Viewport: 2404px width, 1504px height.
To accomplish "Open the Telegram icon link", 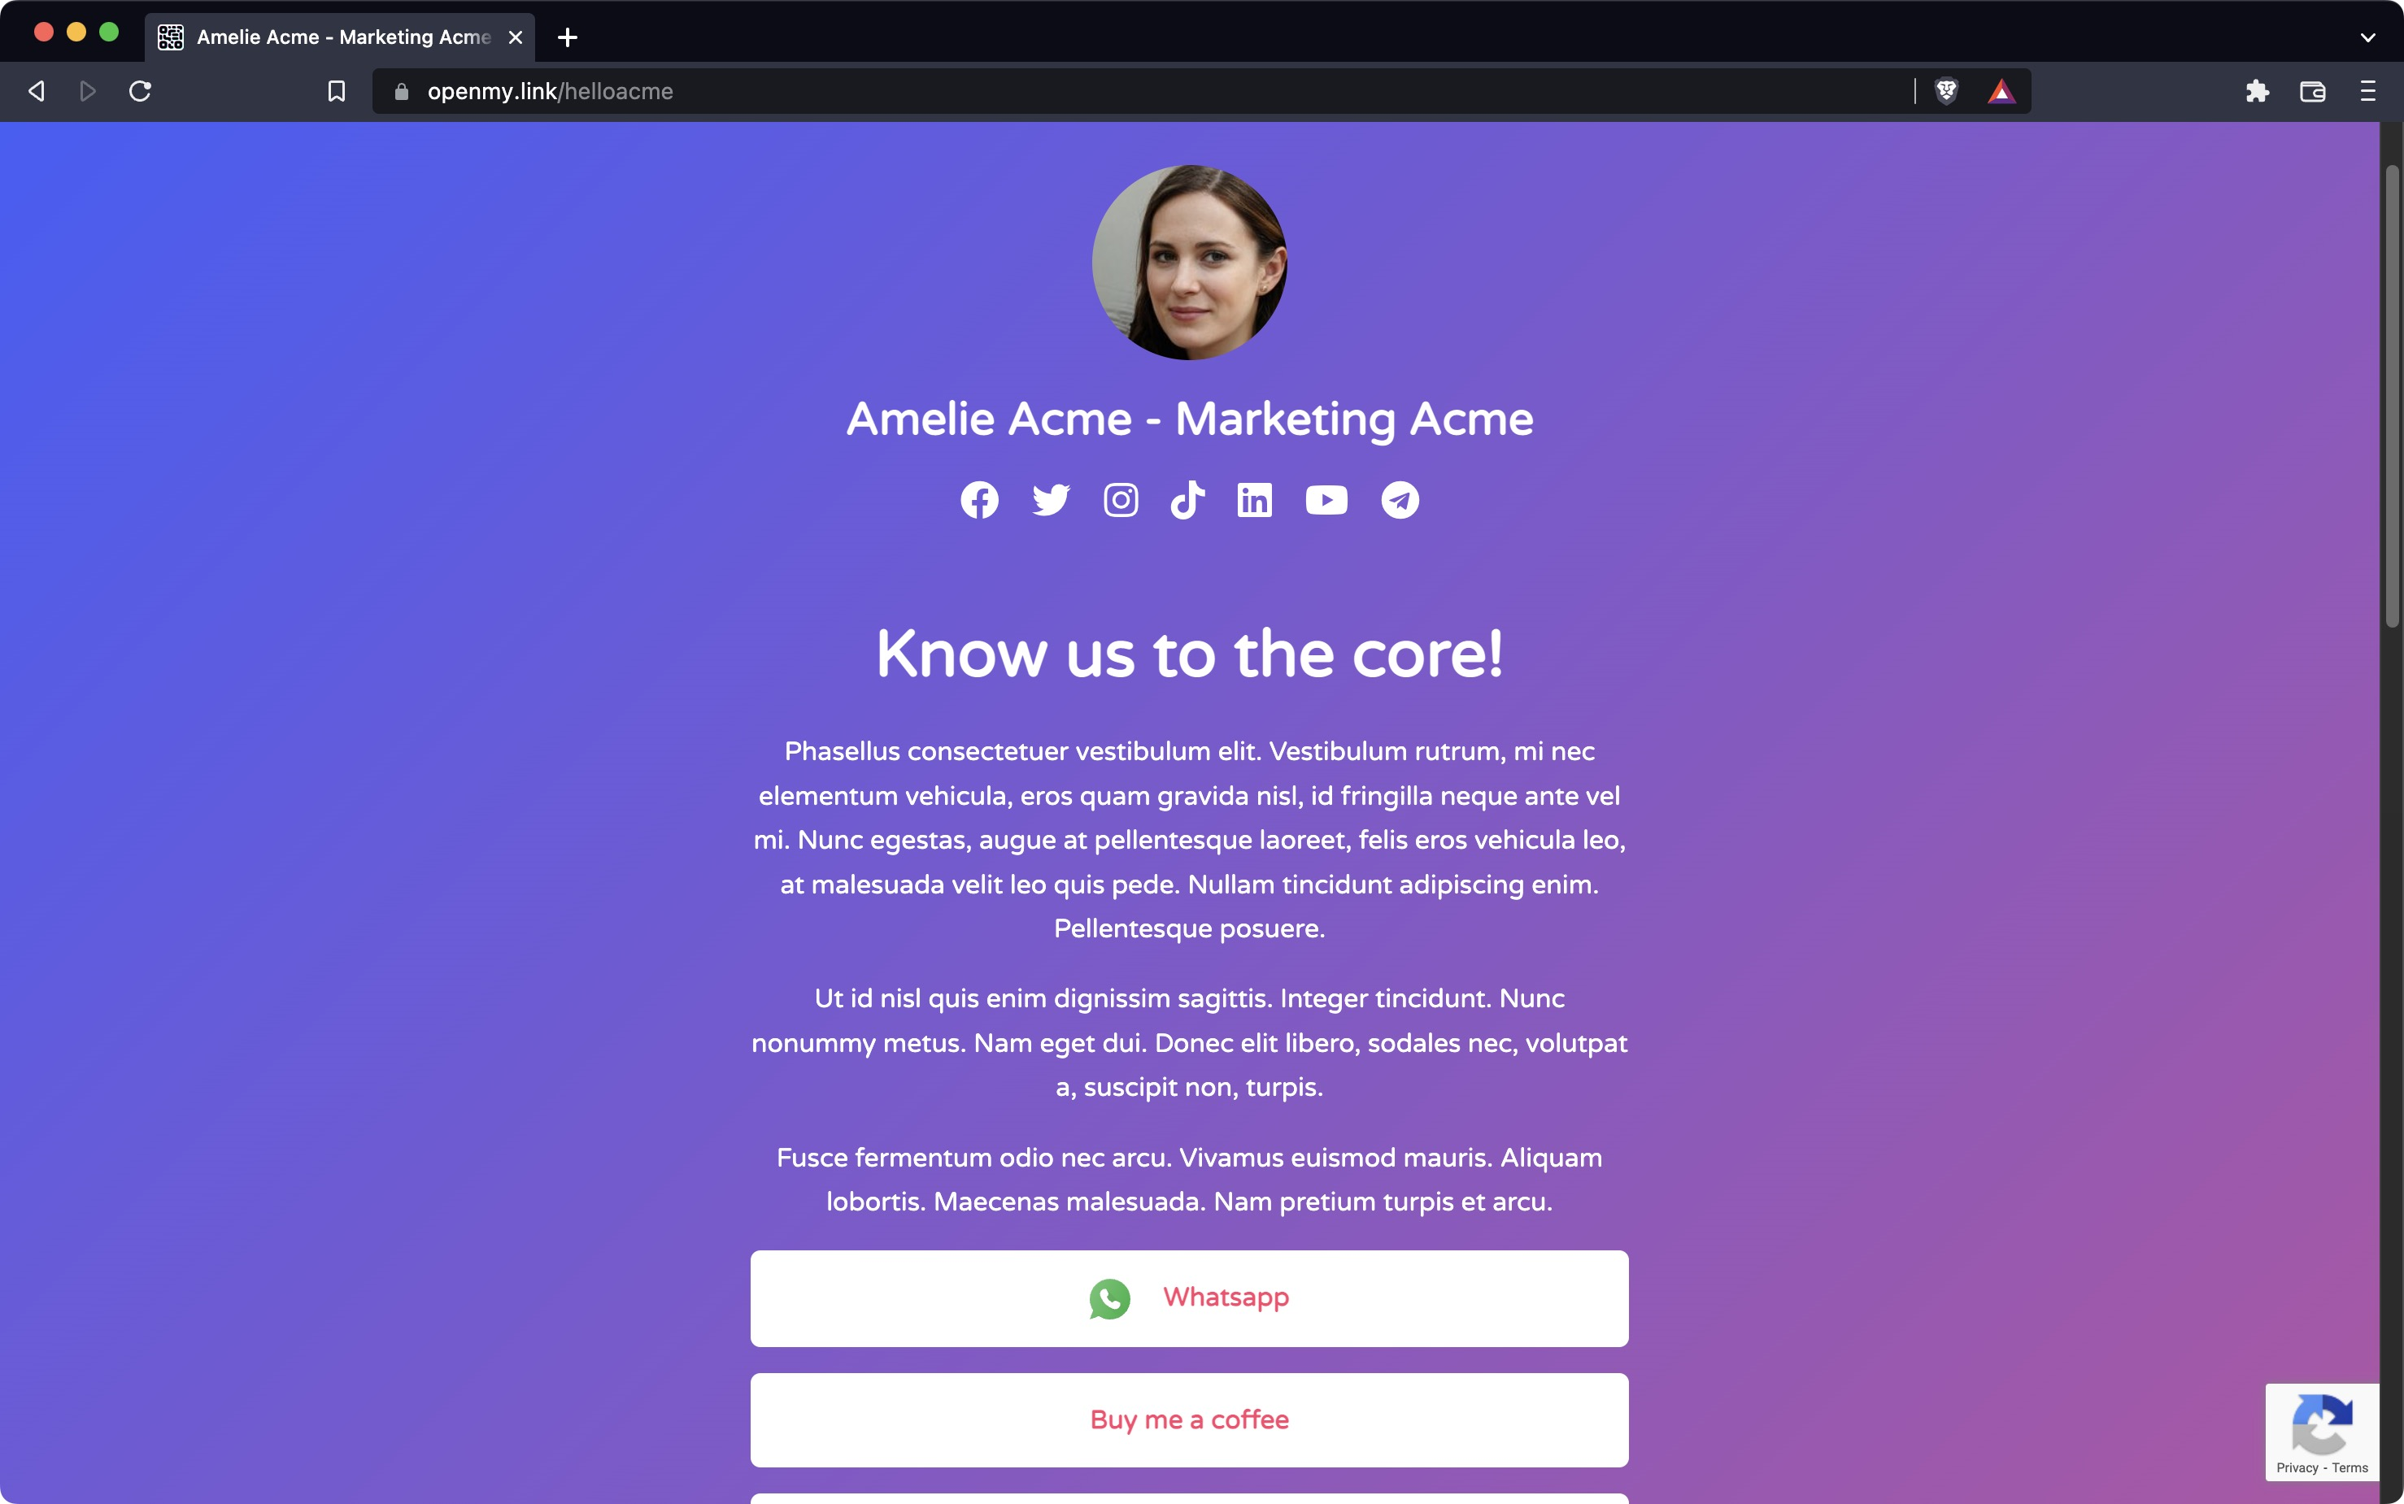I will tap(1400, 499).
